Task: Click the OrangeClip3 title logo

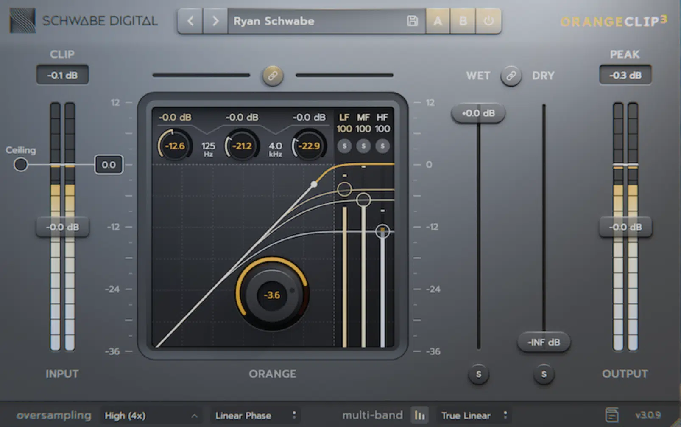Action: click(614, 21)
